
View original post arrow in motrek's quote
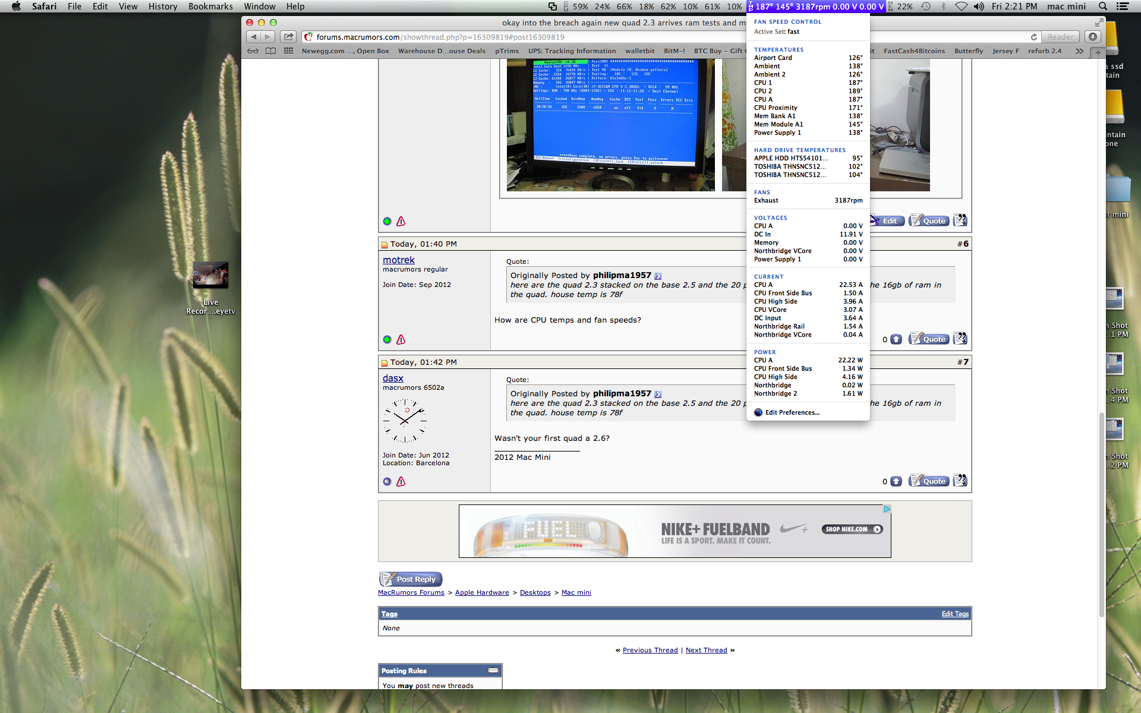coord(658,276)
